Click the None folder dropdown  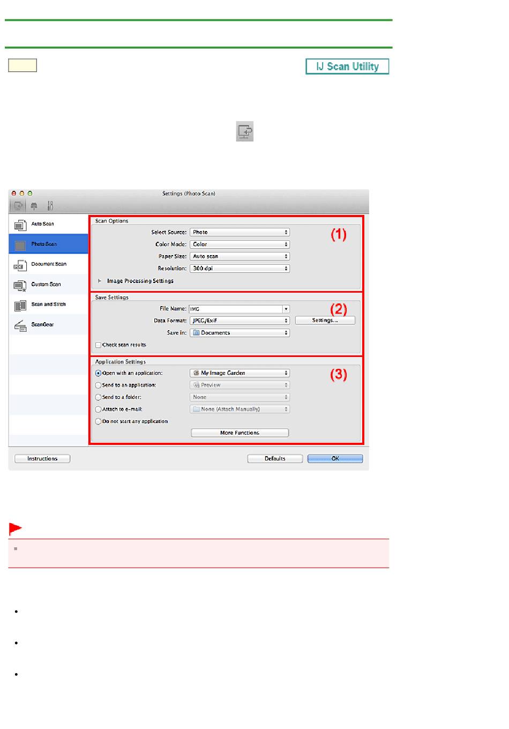coord(239,397)
